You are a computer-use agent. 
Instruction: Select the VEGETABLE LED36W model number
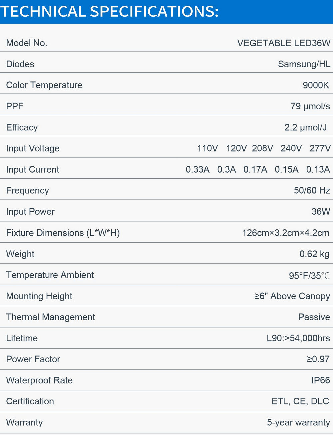284,43
